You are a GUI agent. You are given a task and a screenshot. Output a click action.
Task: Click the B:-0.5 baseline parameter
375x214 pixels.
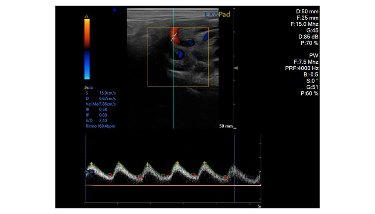point(311,74)
